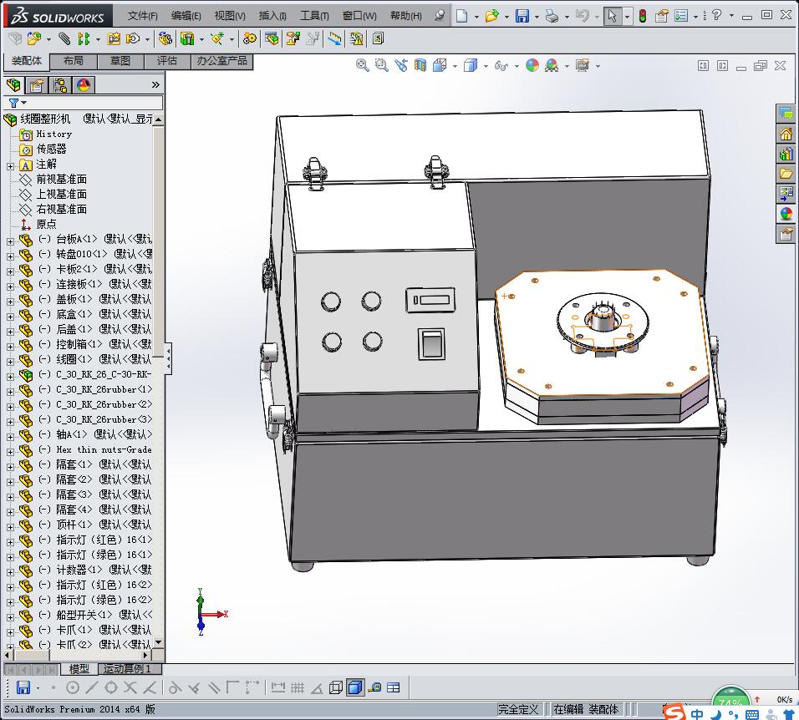Screen dimensions: 799x720
Task: Select the Linear Component Pattern icon
Action: [84, 38]
